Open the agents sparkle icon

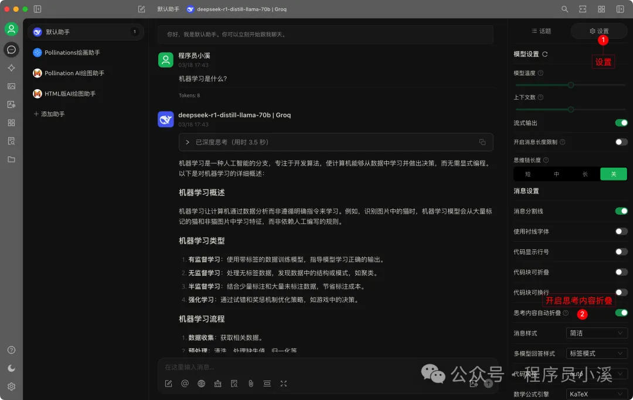coord(11,68)
